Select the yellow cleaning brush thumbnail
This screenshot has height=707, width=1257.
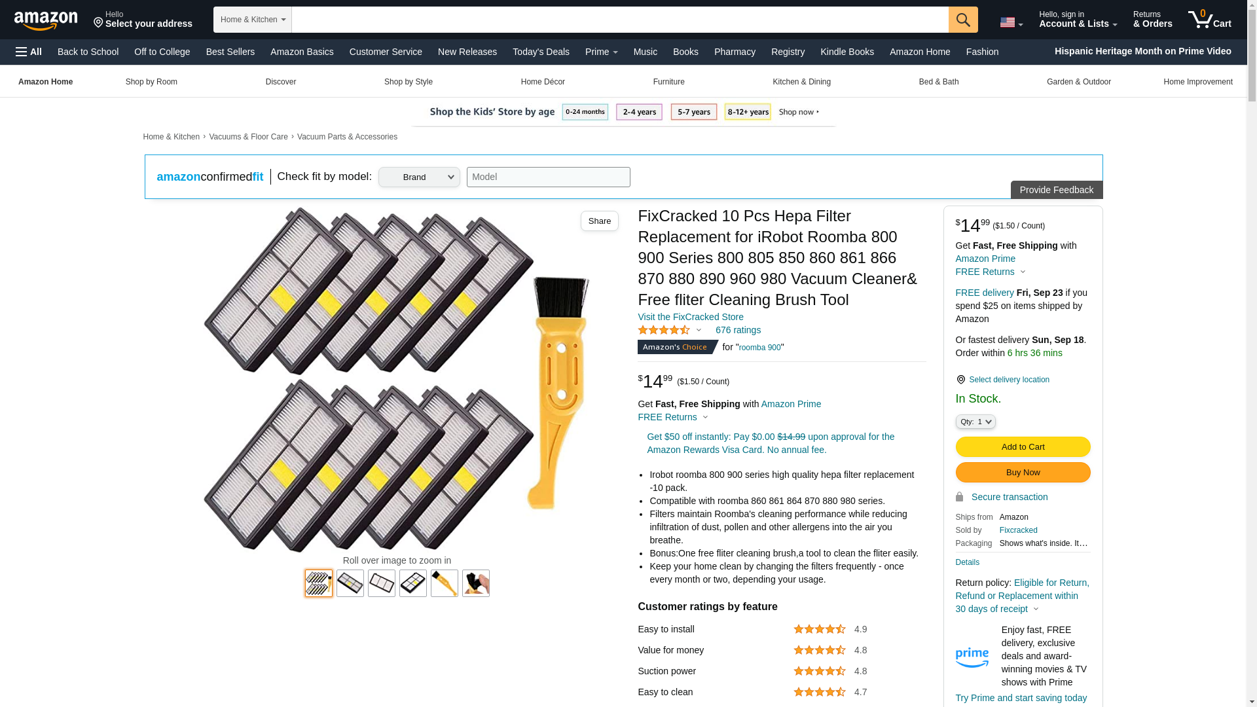[445, 583]
